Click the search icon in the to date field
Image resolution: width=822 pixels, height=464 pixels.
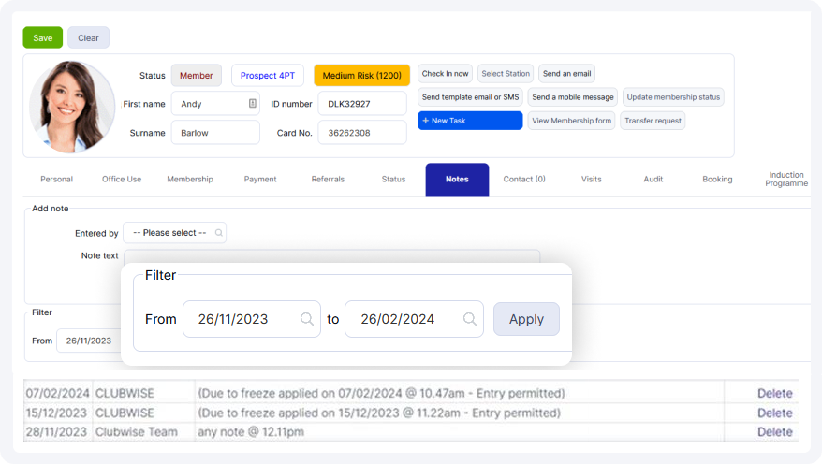pos(469,319)
